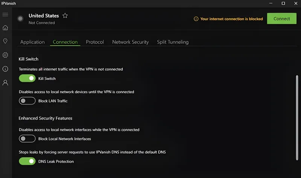The width and height of the screenshot is (301, 178).
Task: Open the Locations pin icon
Action: click(x=5, y=41)
